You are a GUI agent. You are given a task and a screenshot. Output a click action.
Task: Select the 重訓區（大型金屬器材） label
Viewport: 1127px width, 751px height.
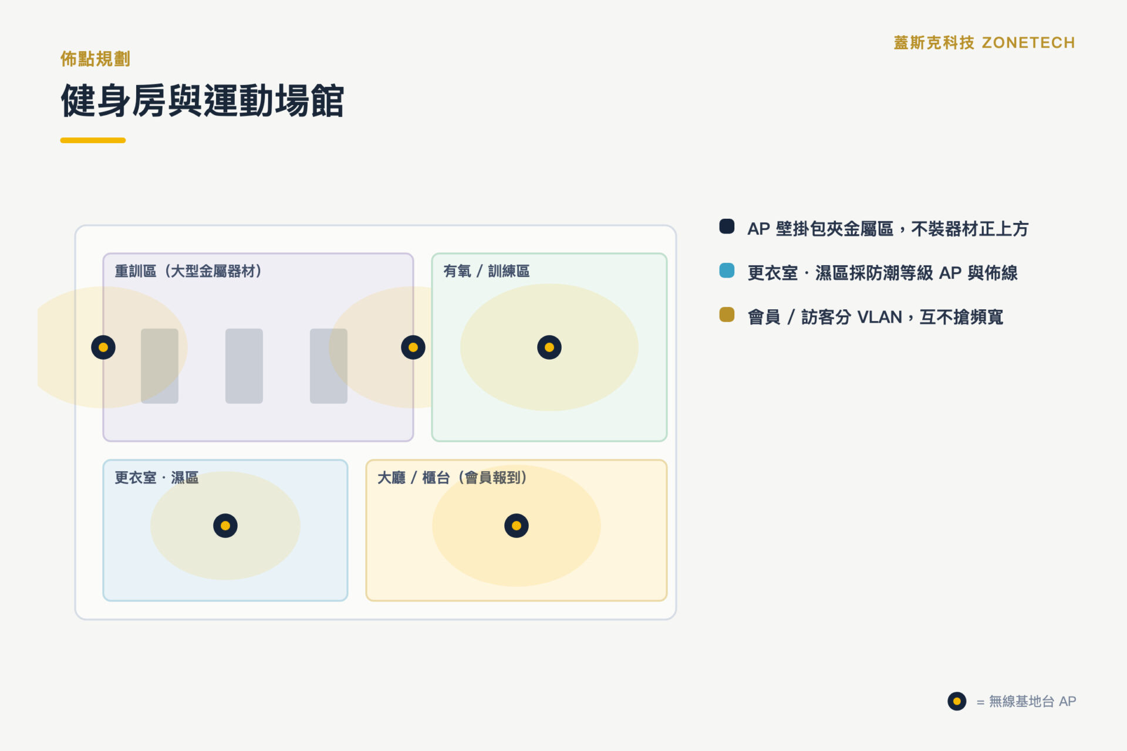coord(188,271)
